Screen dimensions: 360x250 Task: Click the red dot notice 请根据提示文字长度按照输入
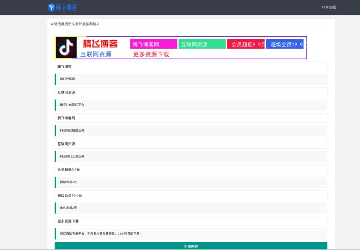(x=76, y=24)
